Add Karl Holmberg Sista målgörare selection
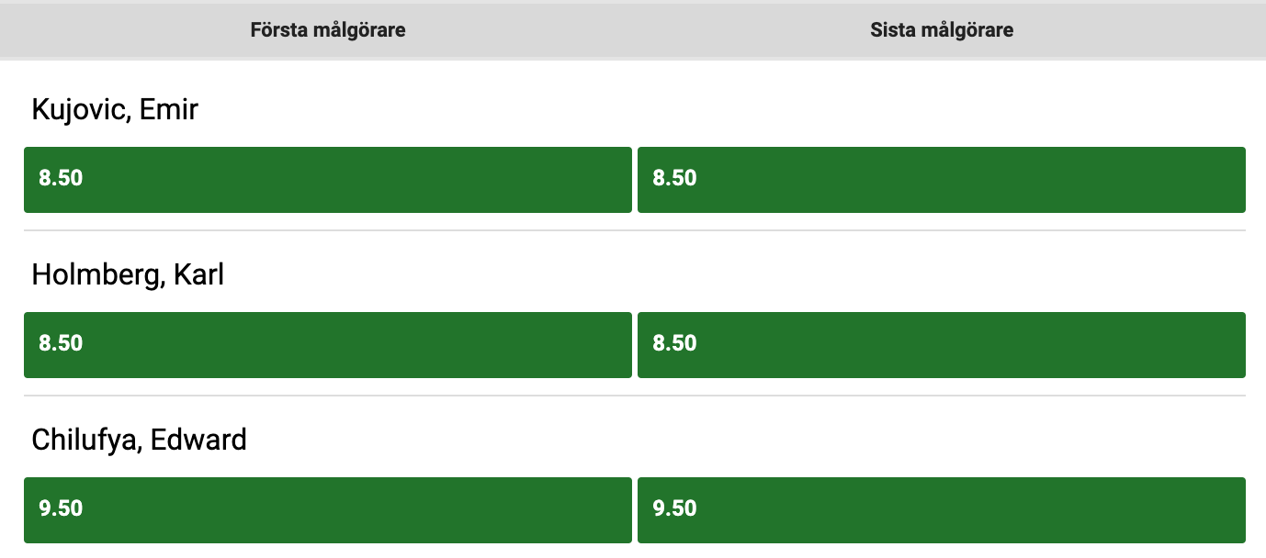Screen dimensions: 1266x558 point(942,345)
